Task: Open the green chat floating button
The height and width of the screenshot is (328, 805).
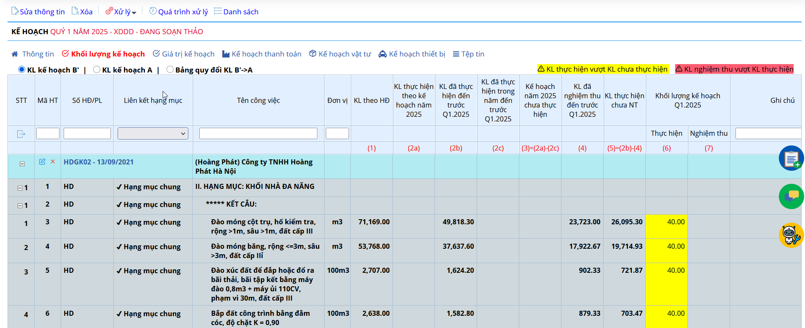Action: (791, 196)
